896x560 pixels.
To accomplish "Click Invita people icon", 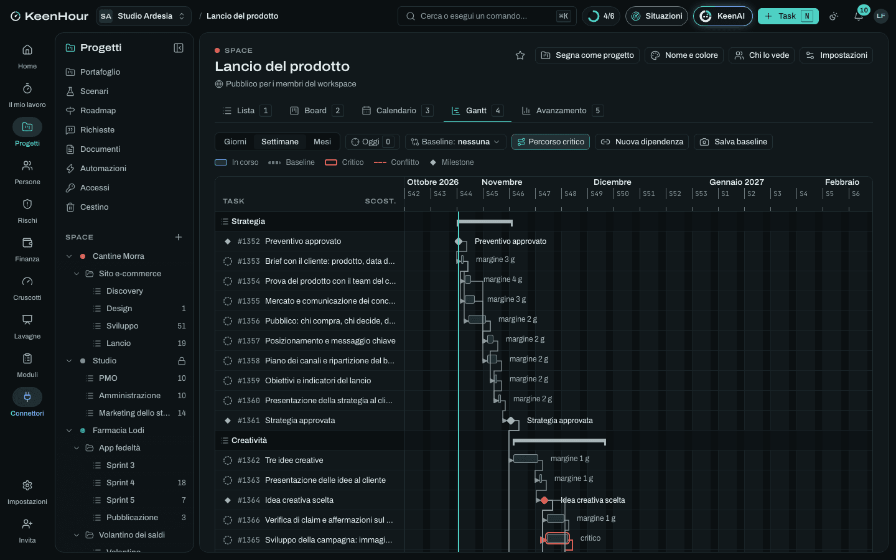I will [x=27, y=524].
